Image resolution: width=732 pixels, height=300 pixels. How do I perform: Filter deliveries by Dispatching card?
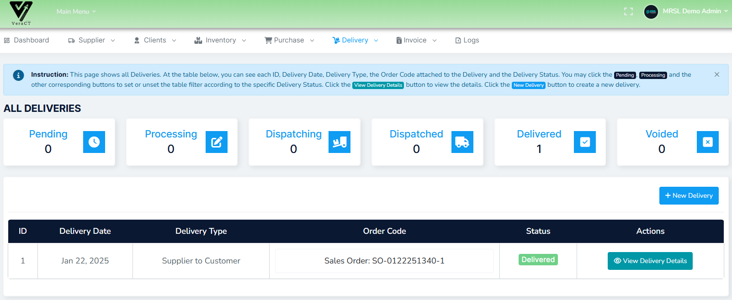click(304, 142)
